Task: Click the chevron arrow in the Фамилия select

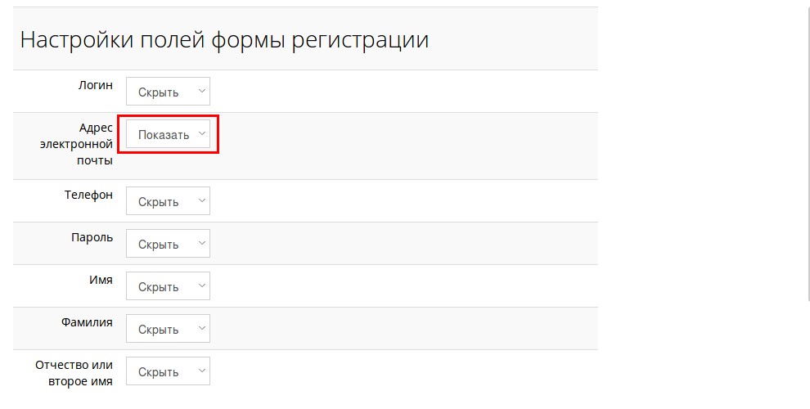Action: pos(201,329)
